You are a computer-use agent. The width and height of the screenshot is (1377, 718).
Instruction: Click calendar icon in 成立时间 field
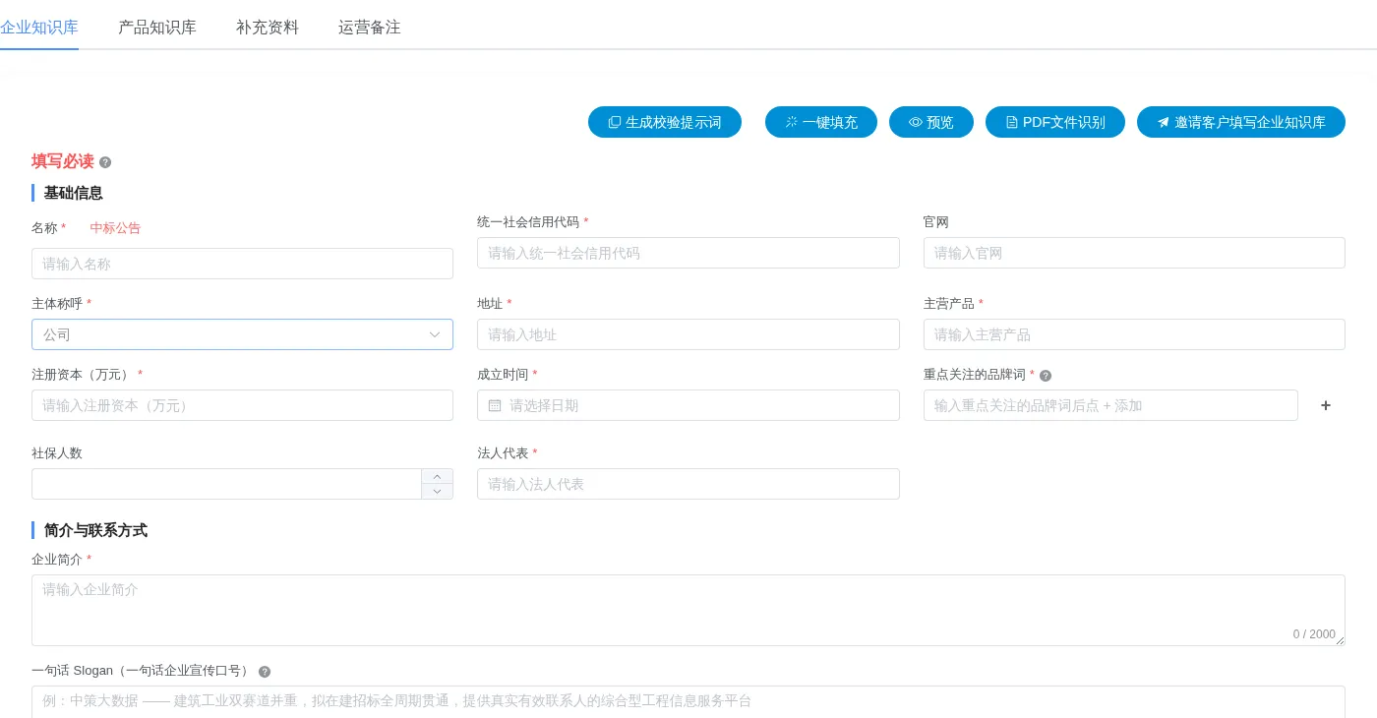click(495, 405)
